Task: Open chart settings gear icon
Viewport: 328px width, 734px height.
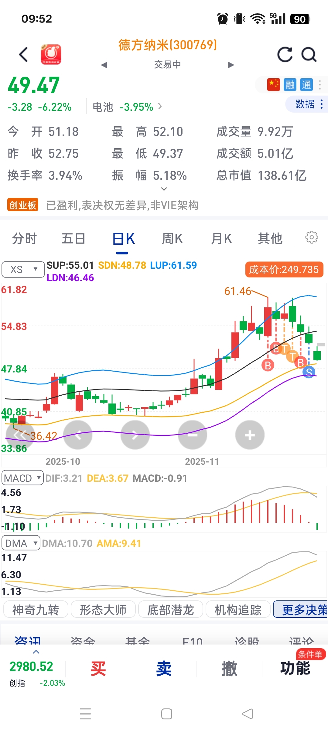Action: coord(312,237)
